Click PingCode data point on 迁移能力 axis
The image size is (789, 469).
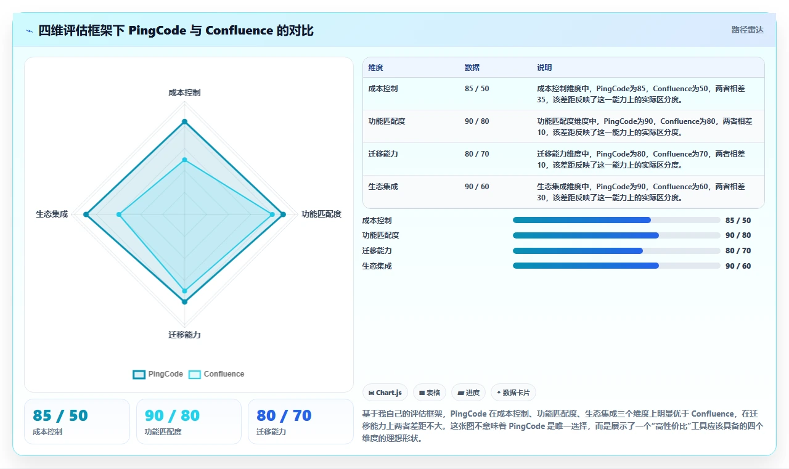pos(184,302)
